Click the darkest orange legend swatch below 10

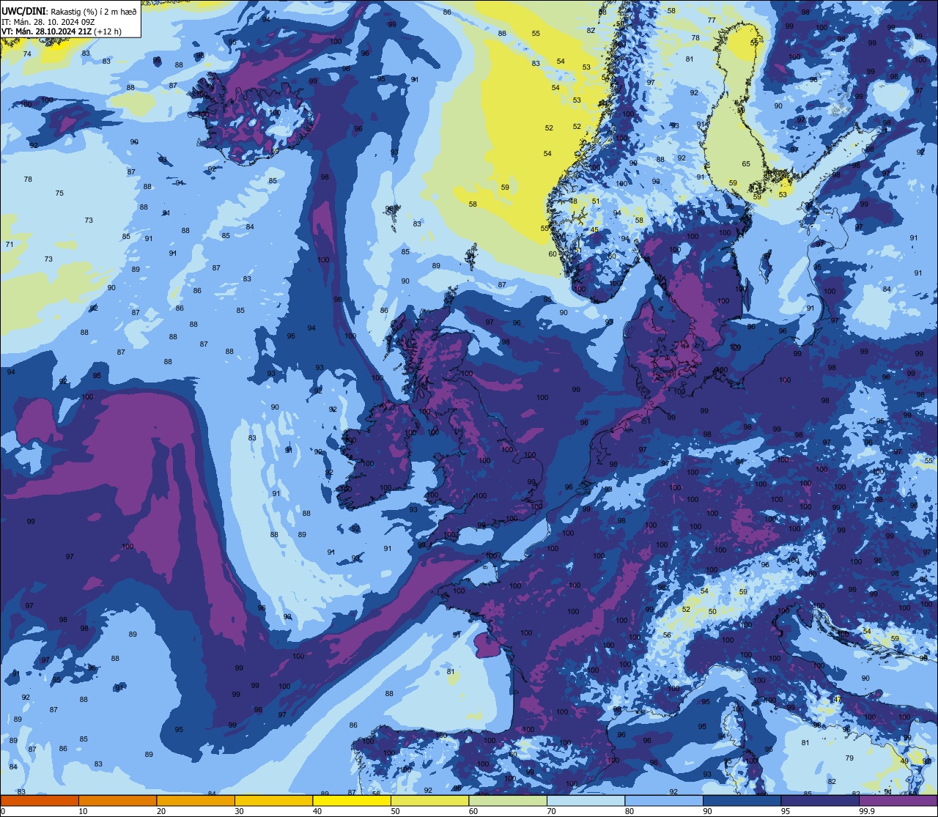[x=40, y=800]
